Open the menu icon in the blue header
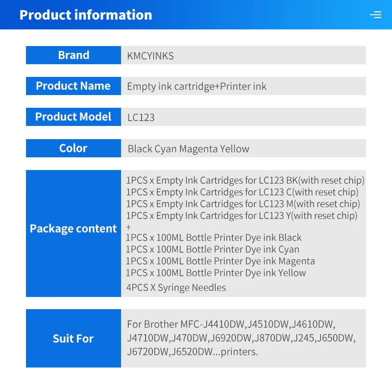Screen dimensions: 392x392 tap(375, 15)
